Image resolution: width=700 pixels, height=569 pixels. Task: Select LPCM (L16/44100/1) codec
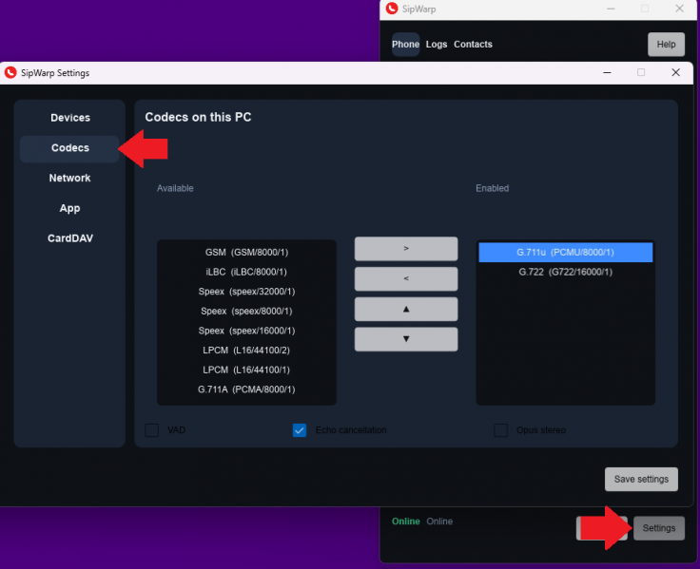[x=246, y=370]
